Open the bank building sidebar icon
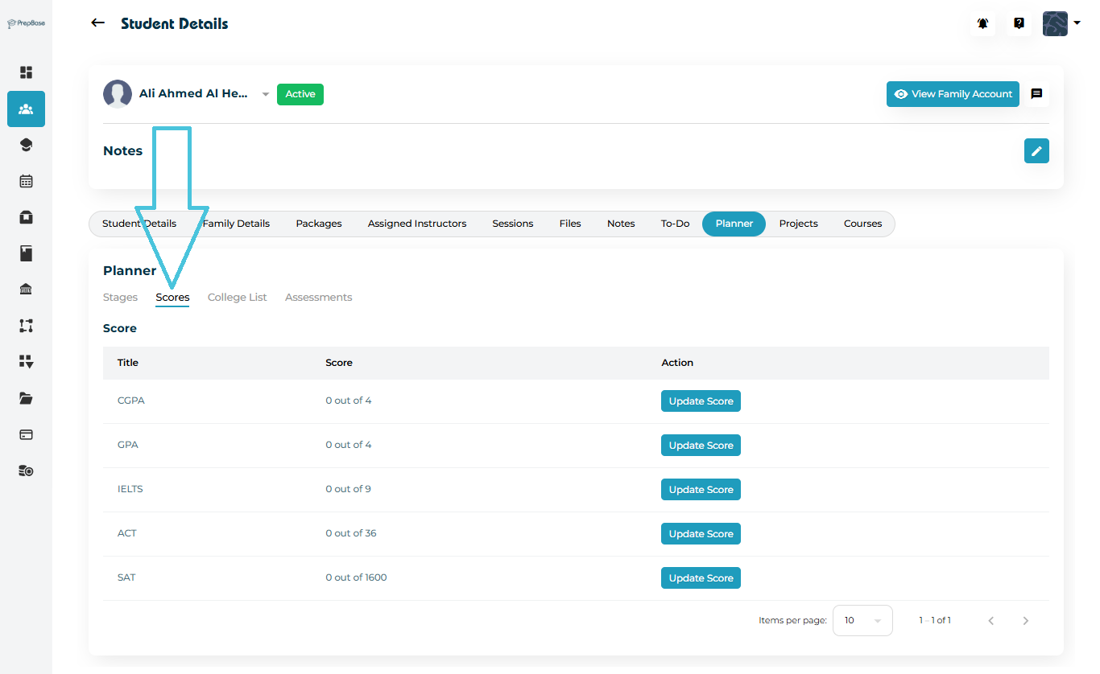 [x=26, y=290]
